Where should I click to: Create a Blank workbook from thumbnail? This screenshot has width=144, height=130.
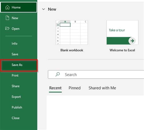click(x=72, y=32)
